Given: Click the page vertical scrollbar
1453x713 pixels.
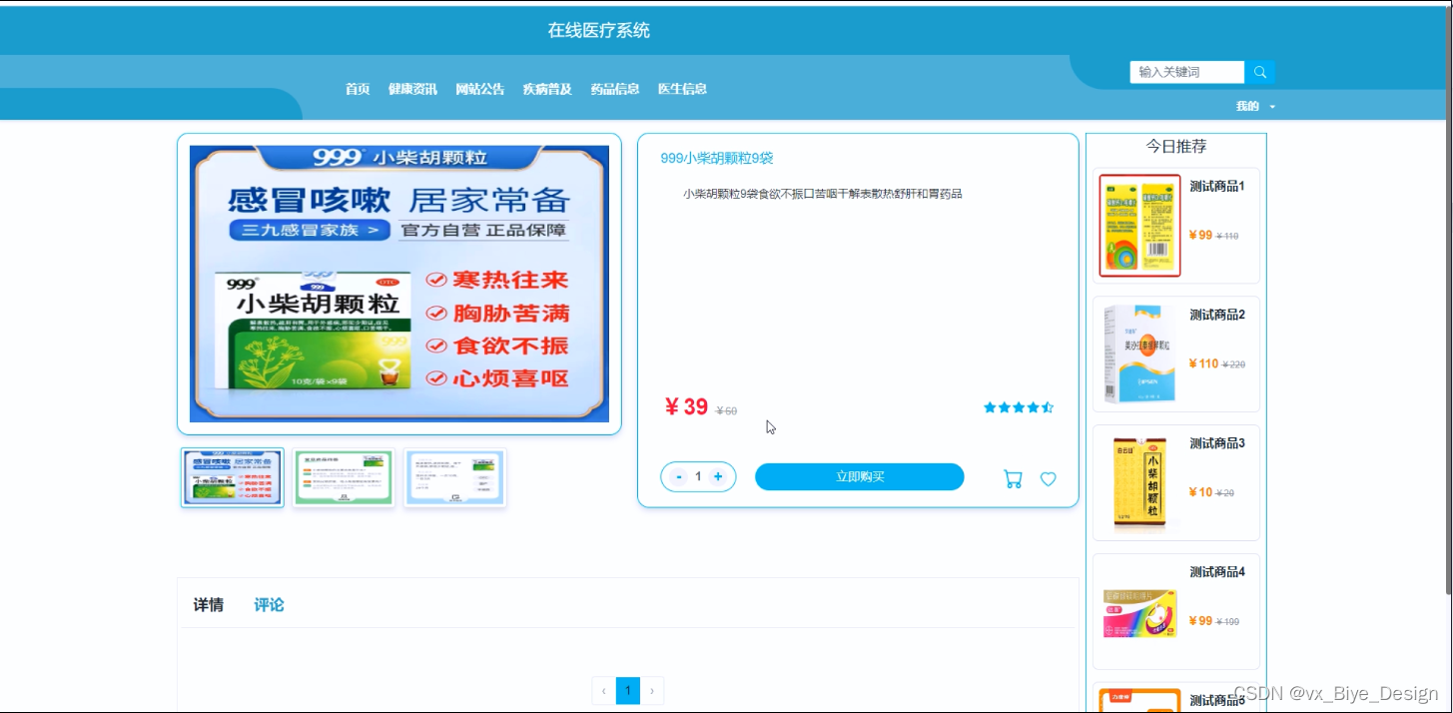Looking at the screenshot, I should pyautogui.click(x=1447, y=300).
